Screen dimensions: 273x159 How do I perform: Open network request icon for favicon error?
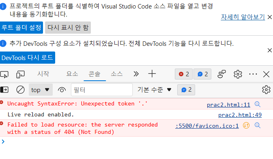click(x=246, y=125)
